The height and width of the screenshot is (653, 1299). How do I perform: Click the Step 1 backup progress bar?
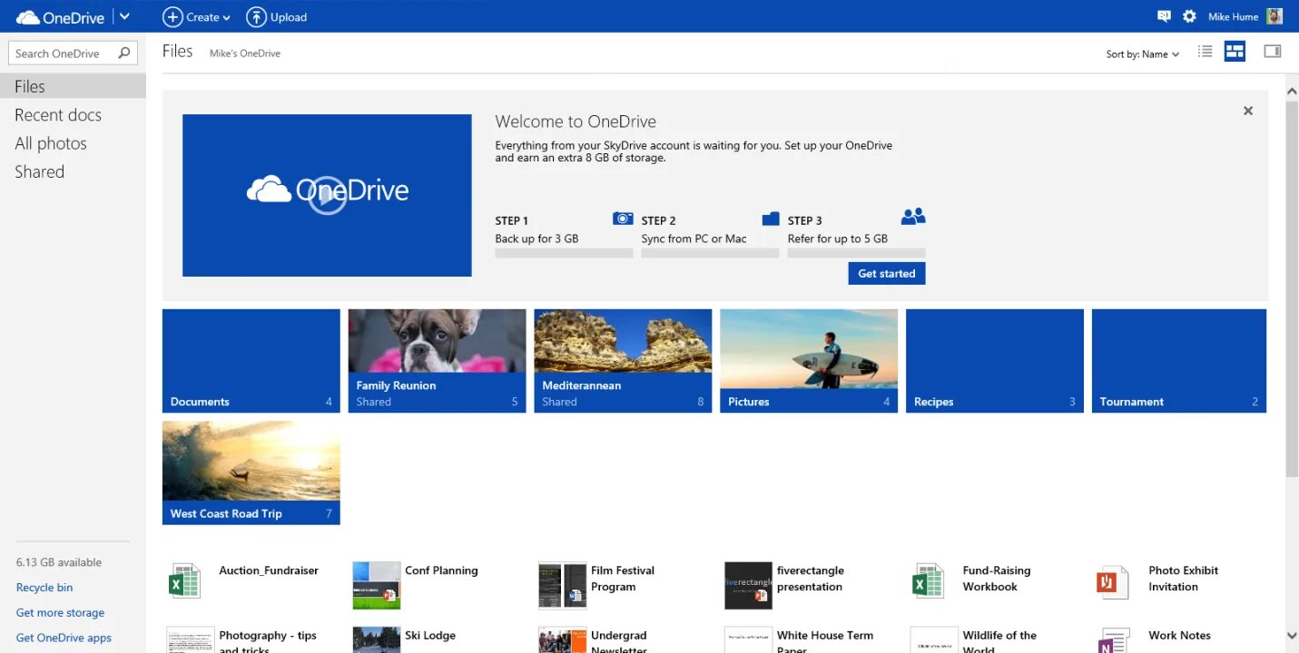(x=564, y=253)
